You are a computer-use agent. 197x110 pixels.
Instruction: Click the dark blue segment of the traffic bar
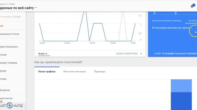181,101
